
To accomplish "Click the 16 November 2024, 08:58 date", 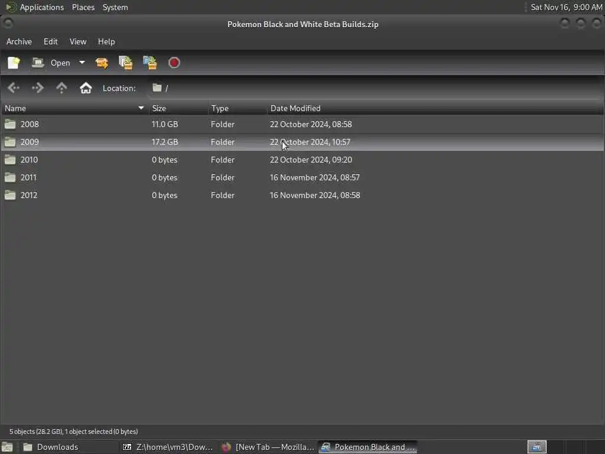I will (x=315, y=195).
